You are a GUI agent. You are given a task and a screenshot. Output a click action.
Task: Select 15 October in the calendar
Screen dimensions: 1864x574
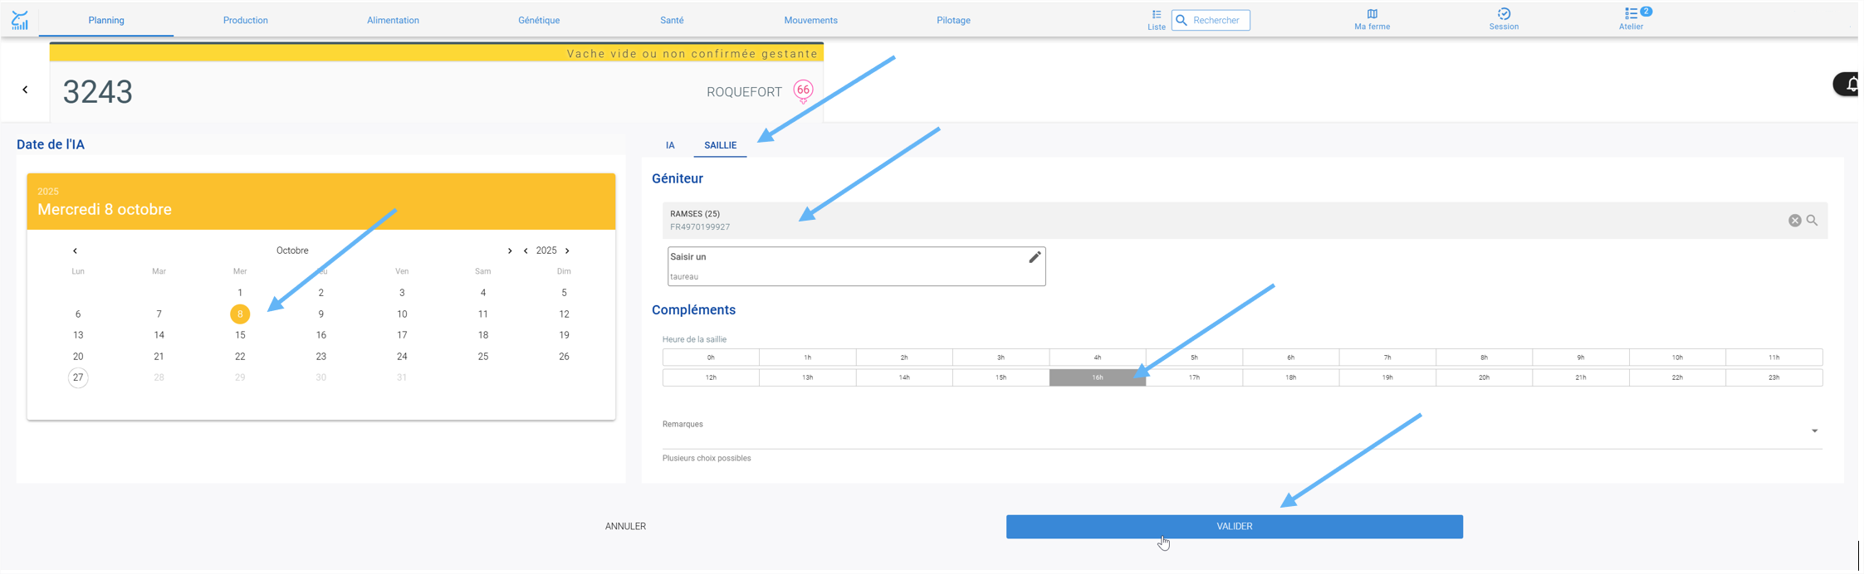pos(240,335)
